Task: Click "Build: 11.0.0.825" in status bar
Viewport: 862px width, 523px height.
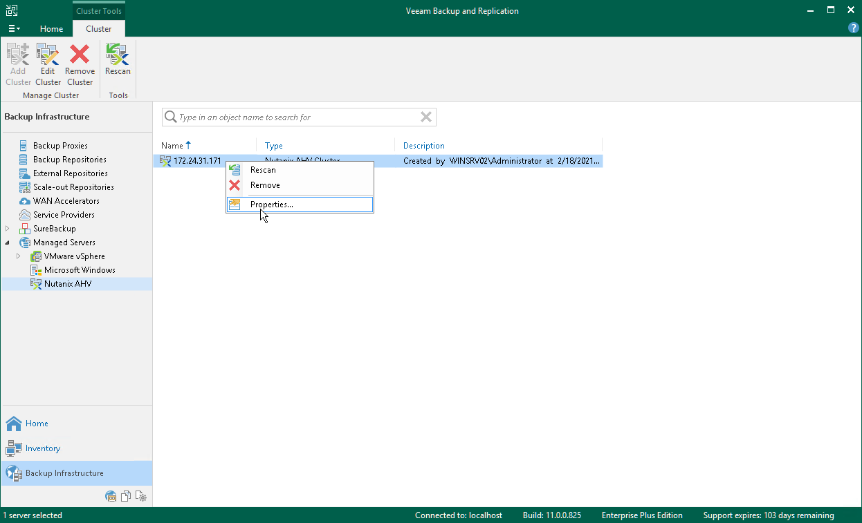Action: 552,515
